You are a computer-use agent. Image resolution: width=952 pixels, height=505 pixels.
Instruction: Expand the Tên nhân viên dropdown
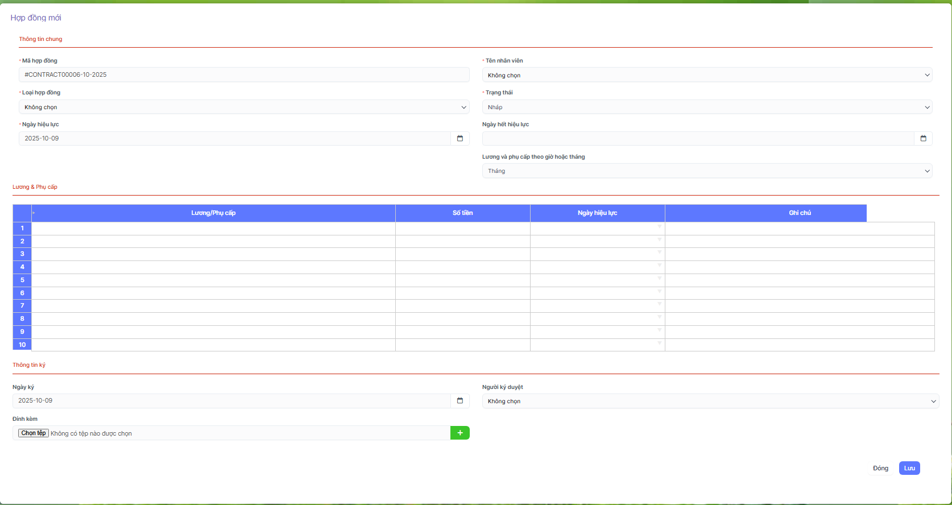click(x=707, y=75)
